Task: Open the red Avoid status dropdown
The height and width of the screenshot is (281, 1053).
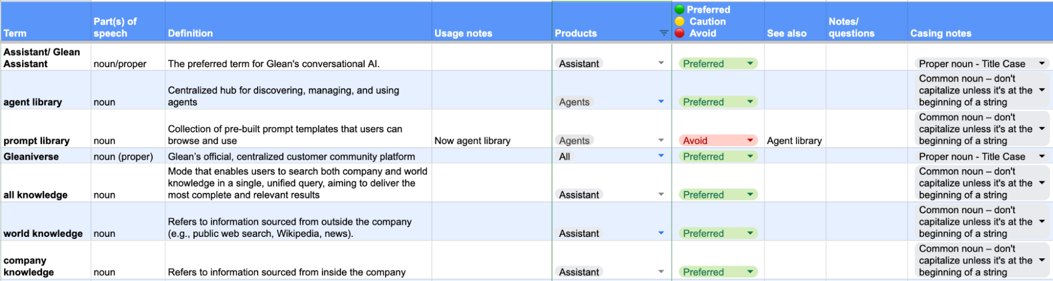Action: (x=718, y=140)
